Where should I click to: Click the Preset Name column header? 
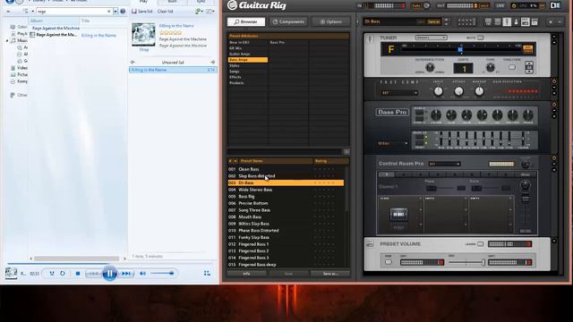276,161
